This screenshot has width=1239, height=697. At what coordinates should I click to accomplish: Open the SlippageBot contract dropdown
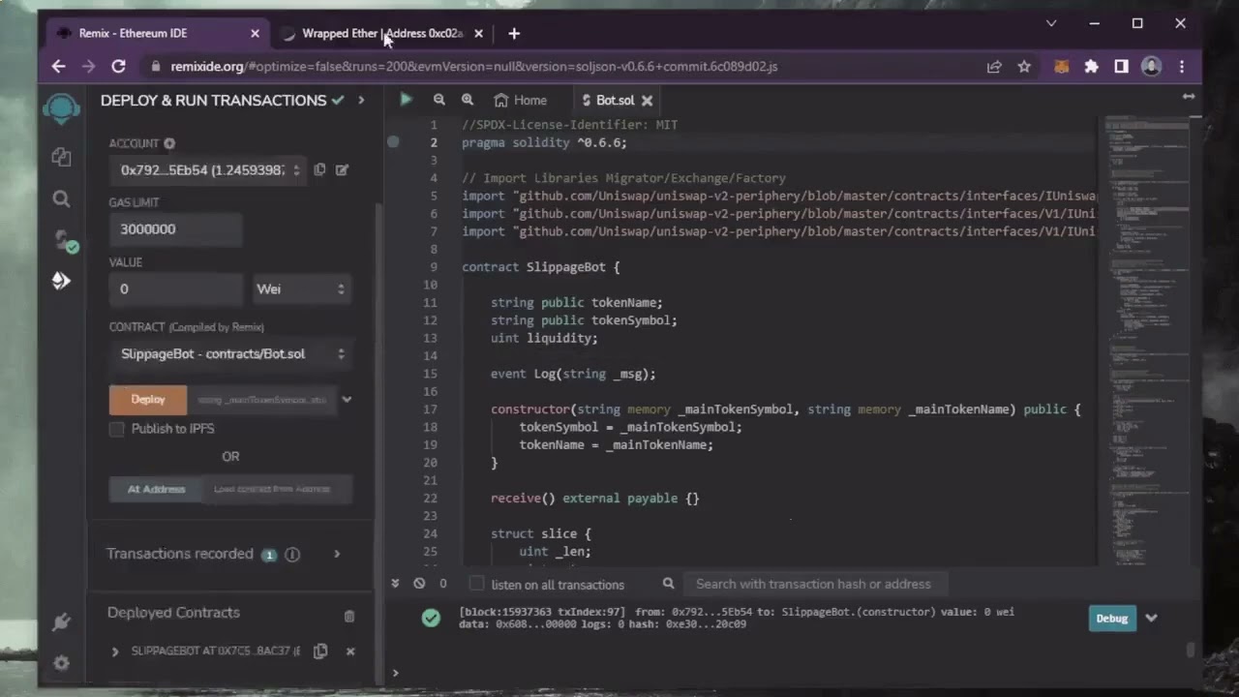pyautogui.click(x=230, y=353)
